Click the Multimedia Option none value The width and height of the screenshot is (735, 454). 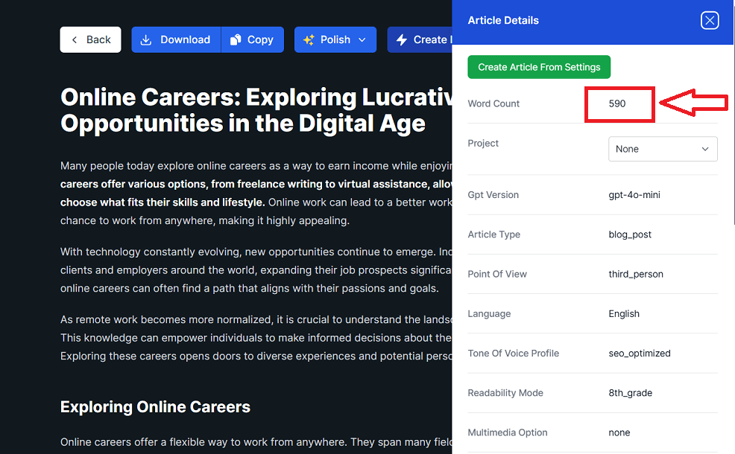click(x=619, y=432)
